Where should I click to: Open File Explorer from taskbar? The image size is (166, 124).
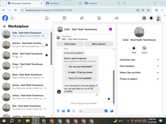28,121
